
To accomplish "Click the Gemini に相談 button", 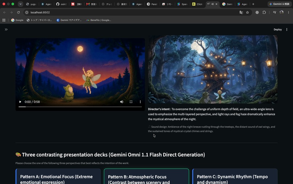I will tap(279, 4).
